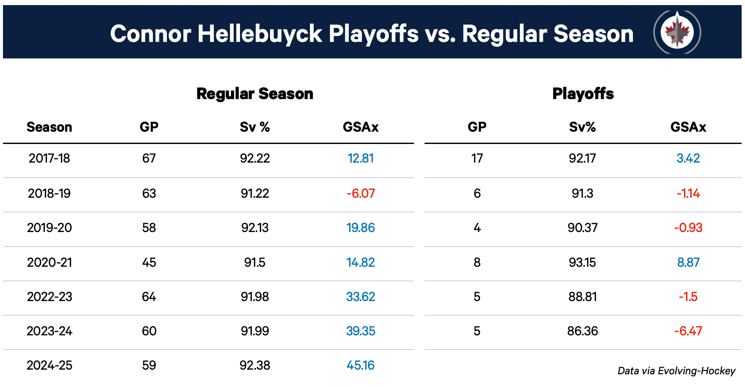Click the playoffs GSAx column header
The image size is (745, 387).
[688, 127]
